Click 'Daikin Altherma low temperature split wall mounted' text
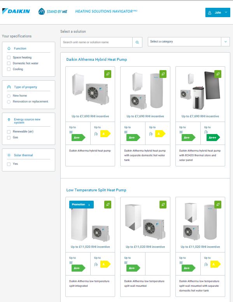This screenshot has height=302, width=233. (x=144, y=284)
